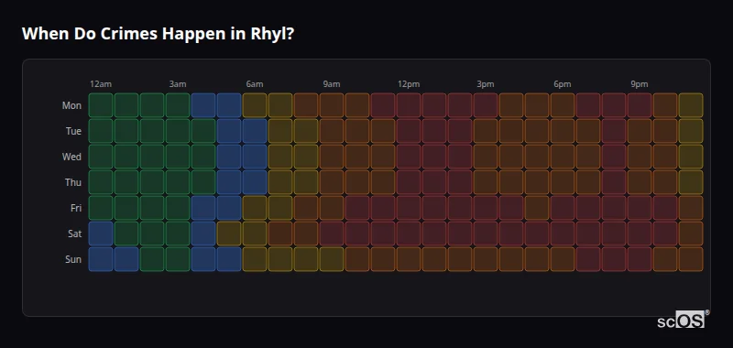
Task: Click the 9am column label
Action: click(x=332, y=84)
